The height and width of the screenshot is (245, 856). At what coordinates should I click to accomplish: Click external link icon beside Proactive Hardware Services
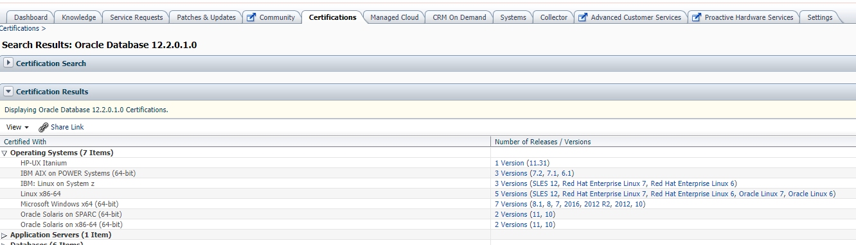tap(697, 17)
